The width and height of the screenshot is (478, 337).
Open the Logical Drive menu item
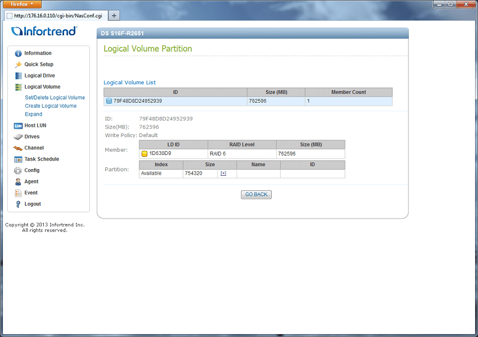39,75
